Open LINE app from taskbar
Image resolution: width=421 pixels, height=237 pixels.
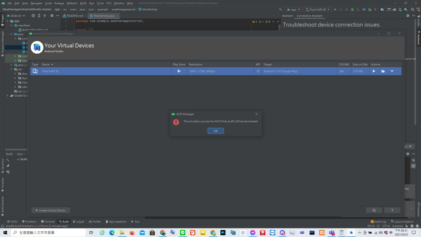(x=183, y=233)
